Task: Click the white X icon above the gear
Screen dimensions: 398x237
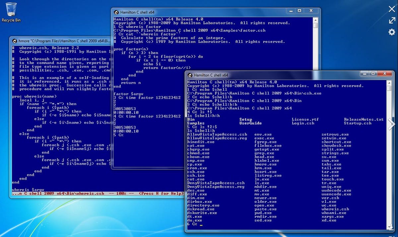Action: point(391,9)
